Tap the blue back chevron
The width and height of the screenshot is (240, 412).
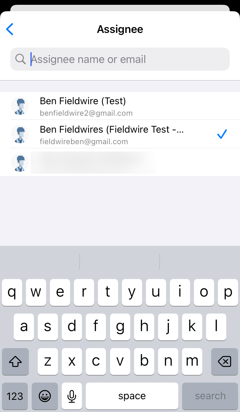pos(10,29)
